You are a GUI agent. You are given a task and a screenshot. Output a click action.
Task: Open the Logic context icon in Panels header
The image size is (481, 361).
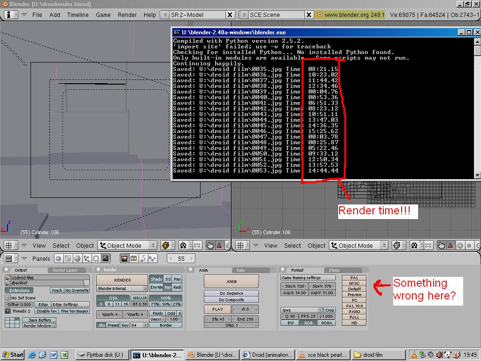[58, 259]
